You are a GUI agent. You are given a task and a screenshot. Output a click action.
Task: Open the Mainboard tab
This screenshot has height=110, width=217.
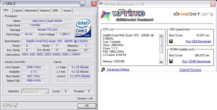tap(31, 11)
